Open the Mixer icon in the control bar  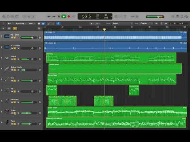(x=29, y=17)
